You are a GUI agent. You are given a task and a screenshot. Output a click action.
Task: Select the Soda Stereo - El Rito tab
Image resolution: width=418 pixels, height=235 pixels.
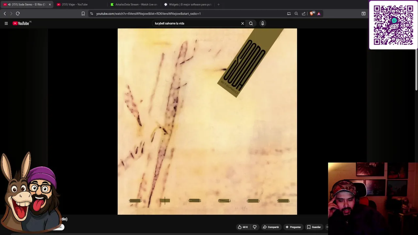(x=26, y=5)
